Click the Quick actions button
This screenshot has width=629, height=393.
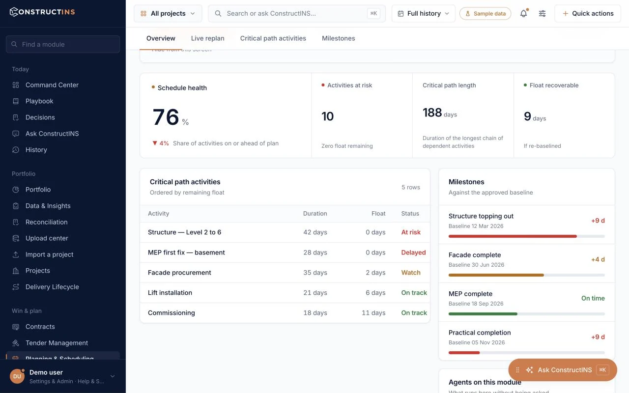coord(588,14)
